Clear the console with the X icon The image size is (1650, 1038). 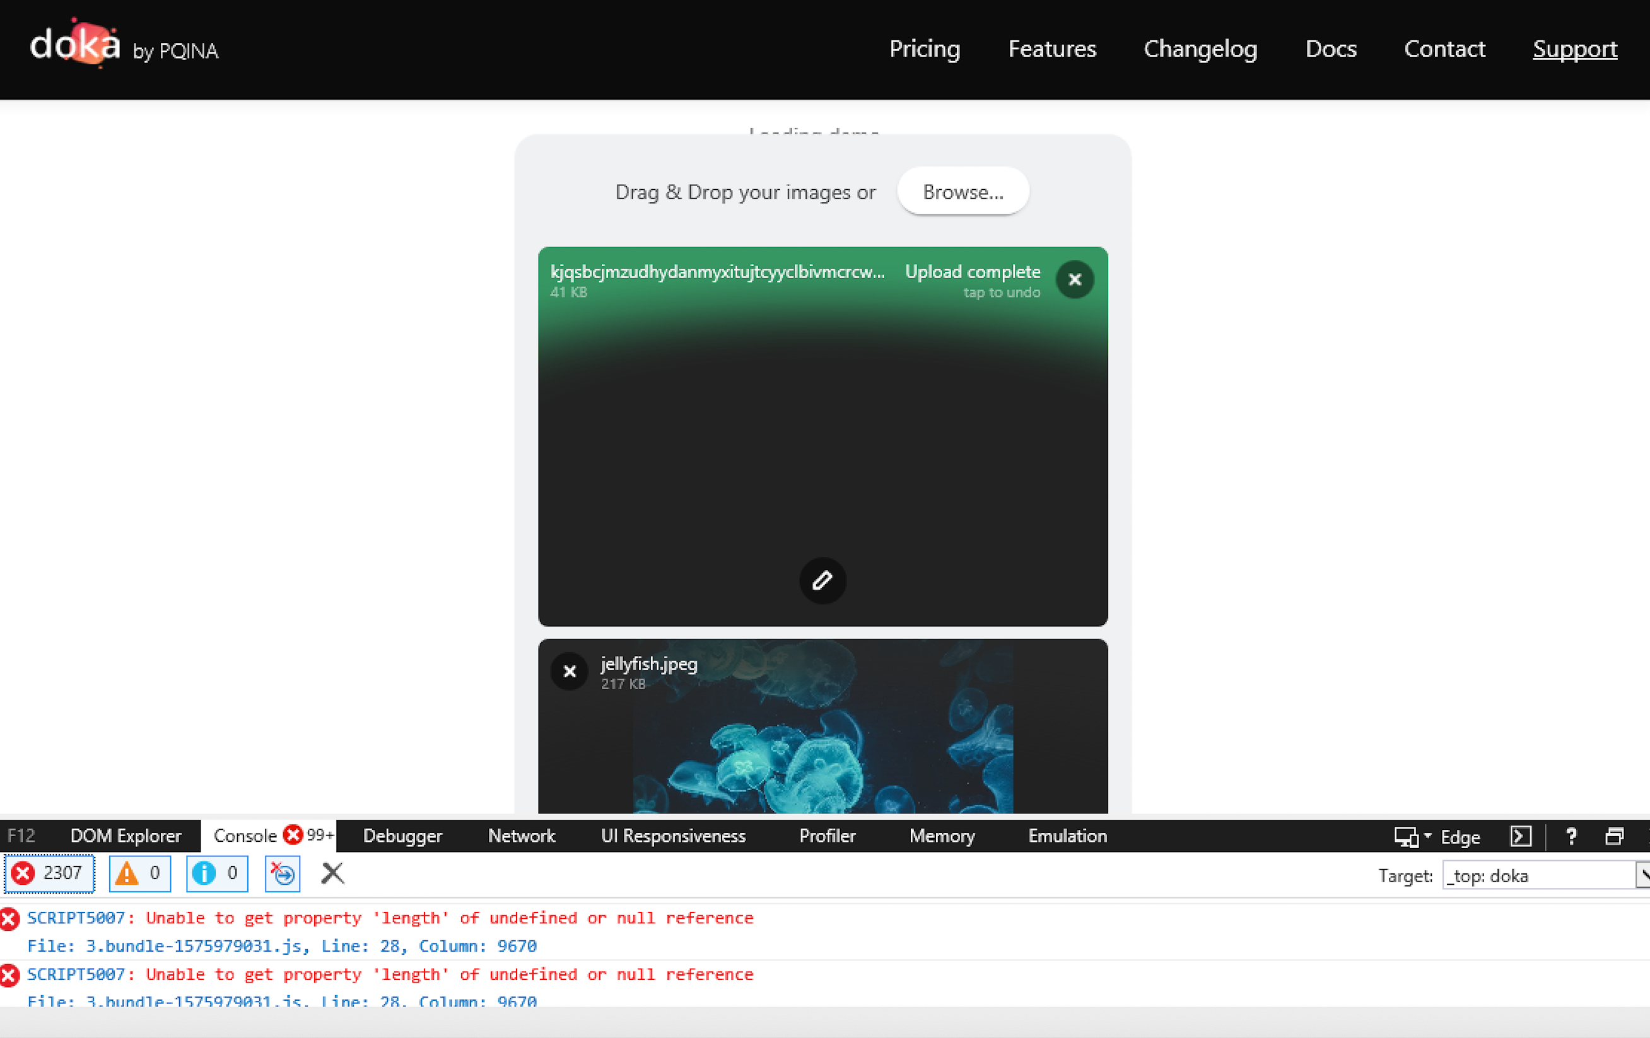(x=332, y=873)
